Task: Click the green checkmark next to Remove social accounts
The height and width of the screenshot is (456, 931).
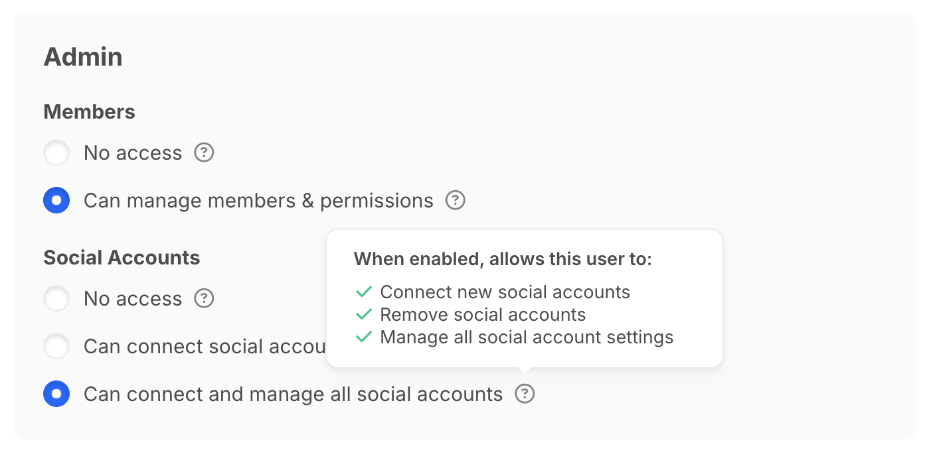Action: pyautogui.click(x=363, y=314)
